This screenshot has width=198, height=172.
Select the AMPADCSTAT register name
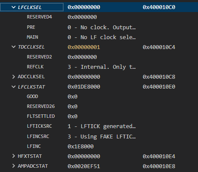click(33, 166)
